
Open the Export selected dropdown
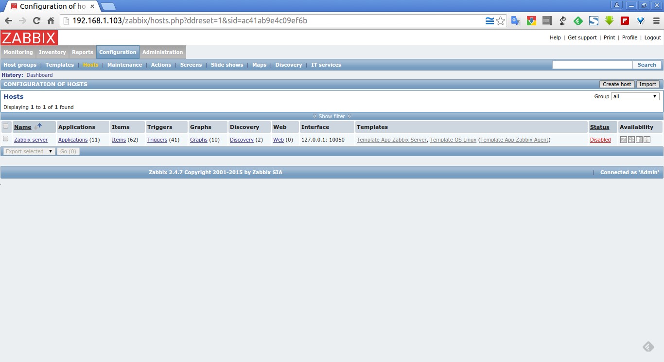pyautogui.click(x=29, y=151)
